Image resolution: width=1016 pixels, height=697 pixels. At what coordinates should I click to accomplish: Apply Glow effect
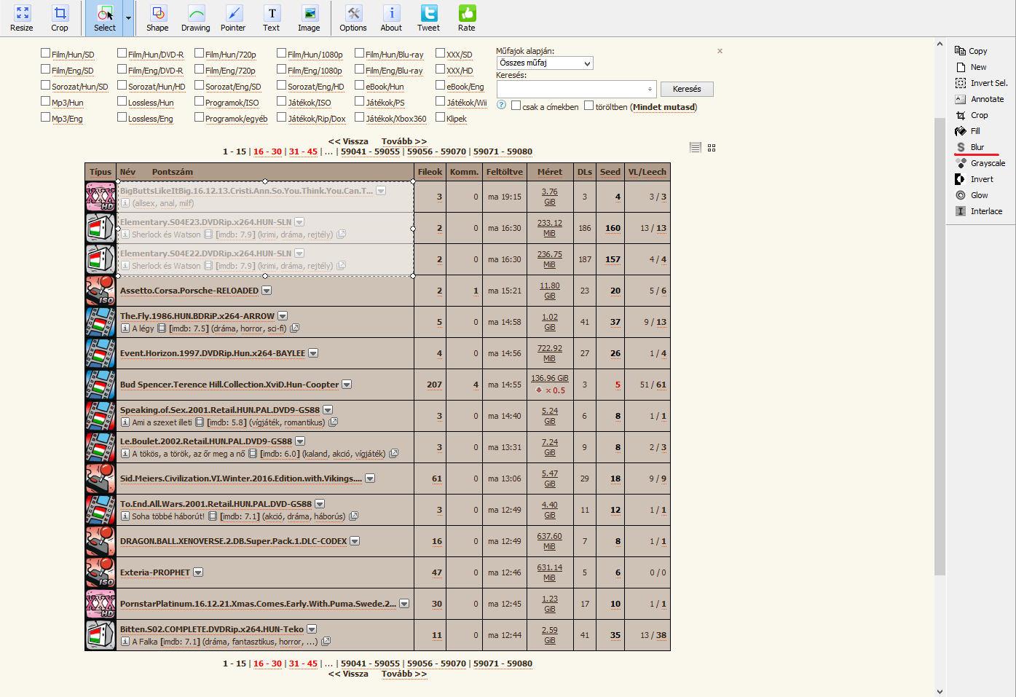click(972, 195)
